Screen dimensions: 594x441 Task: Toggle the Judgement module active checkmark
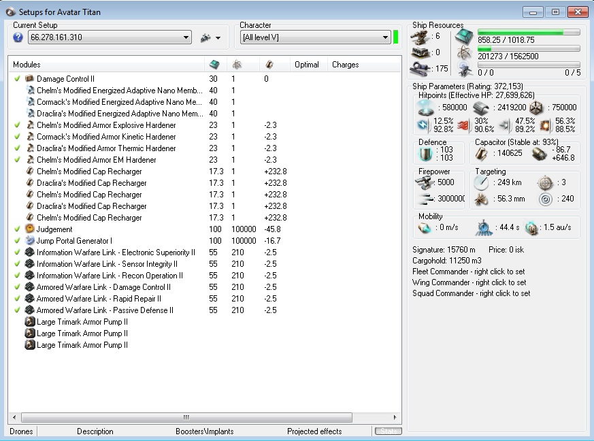tap(17, 229)
